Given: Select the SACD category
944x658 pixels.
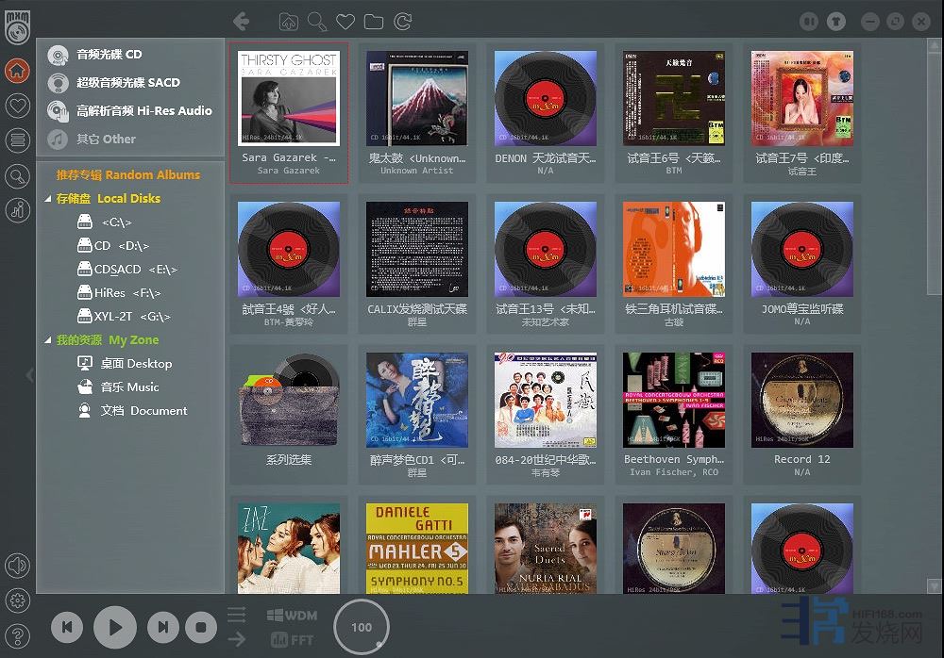Looking at the screenshot, I should [x=115, y=82].
